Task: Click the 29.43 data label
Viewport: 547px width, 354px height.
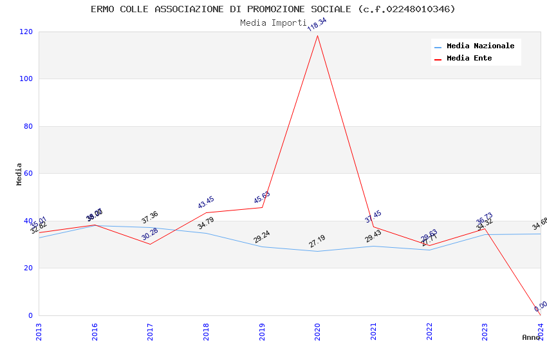Action: pyautogui.click(x=373, y=236)
